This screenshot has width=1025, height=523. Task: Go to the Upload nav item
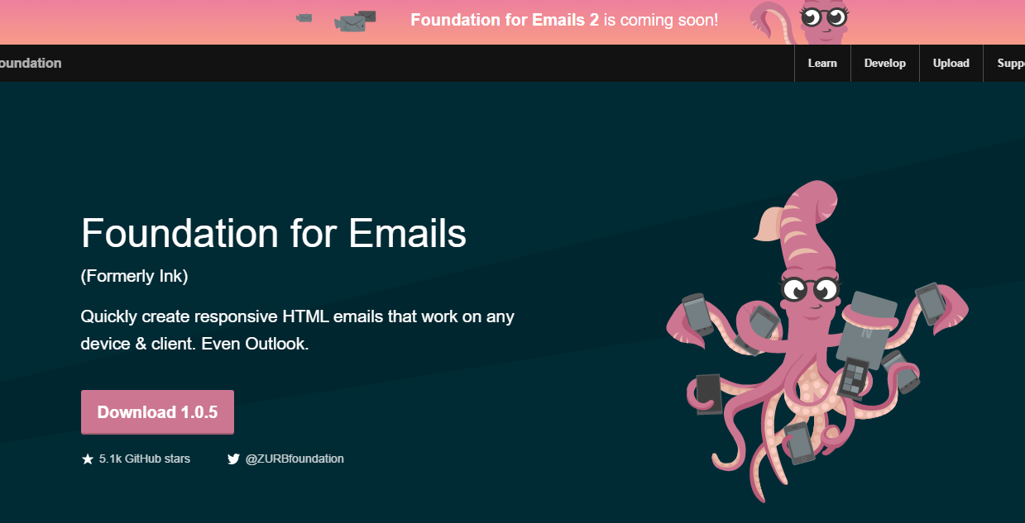951,64
